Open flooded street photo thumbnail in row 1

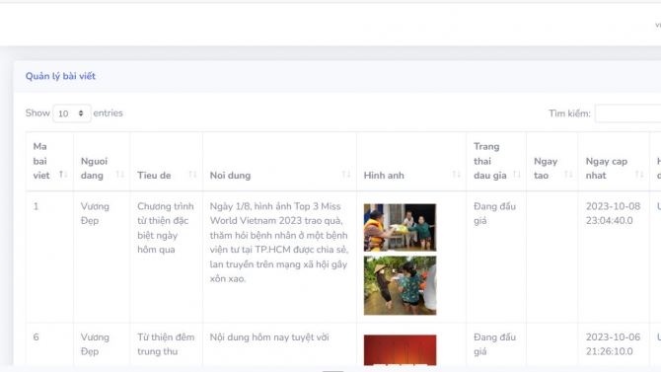pos(401,285)
